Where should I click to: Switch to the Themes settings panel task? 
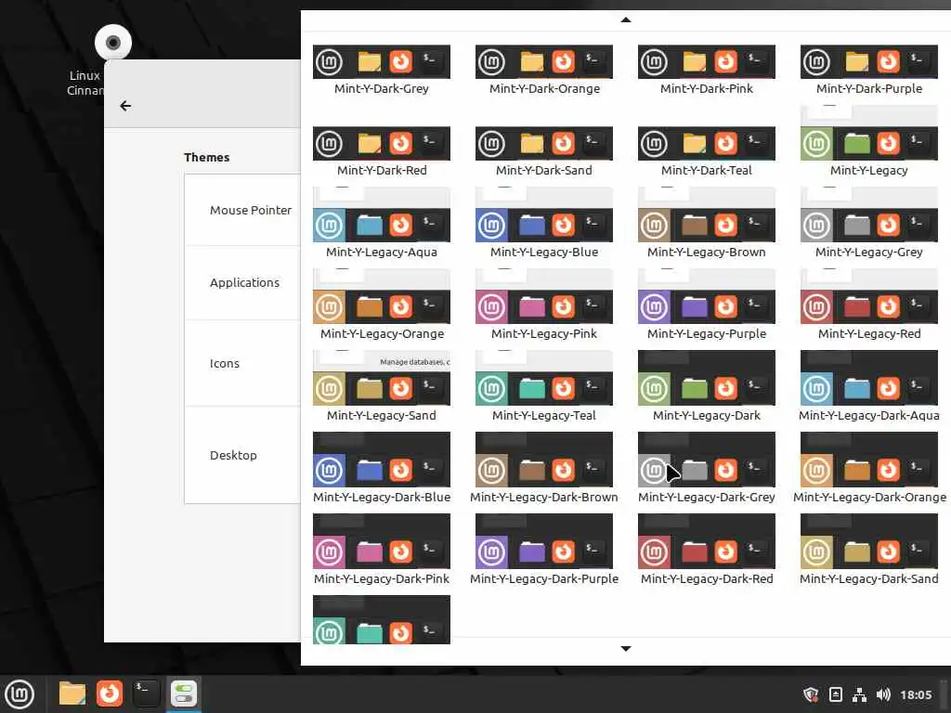[184, 694]
